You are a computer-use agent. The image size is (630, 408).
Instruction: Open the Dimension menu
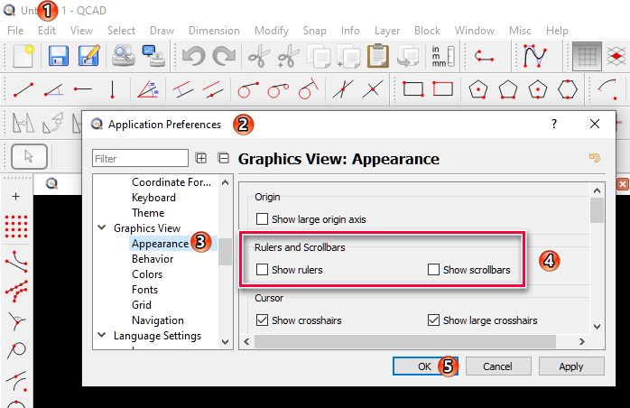pyautogui.click(x=214, y=30)
